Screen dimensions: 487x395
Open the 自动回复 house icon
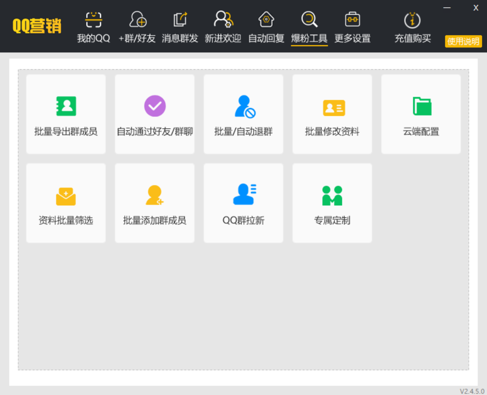pos(266,19)
